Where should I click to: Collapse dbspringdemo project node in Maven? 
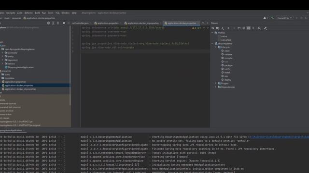[212, 44]
